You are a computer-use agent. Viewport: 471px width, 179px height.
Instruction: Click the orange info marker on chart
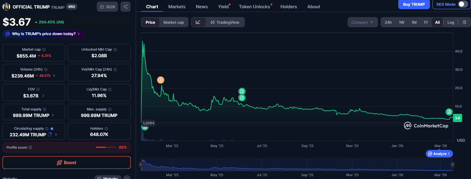point(161,80)
